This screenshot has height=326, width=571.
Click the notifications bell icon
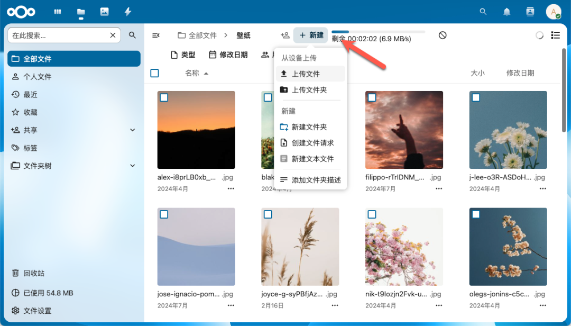pyautogui.click(x=506, y=12)
